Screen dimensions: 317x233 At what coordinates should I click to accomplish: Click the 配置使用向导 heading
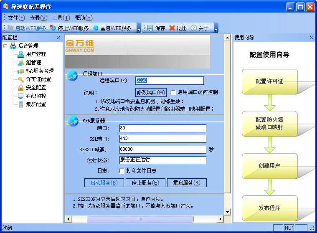(269, 55)
